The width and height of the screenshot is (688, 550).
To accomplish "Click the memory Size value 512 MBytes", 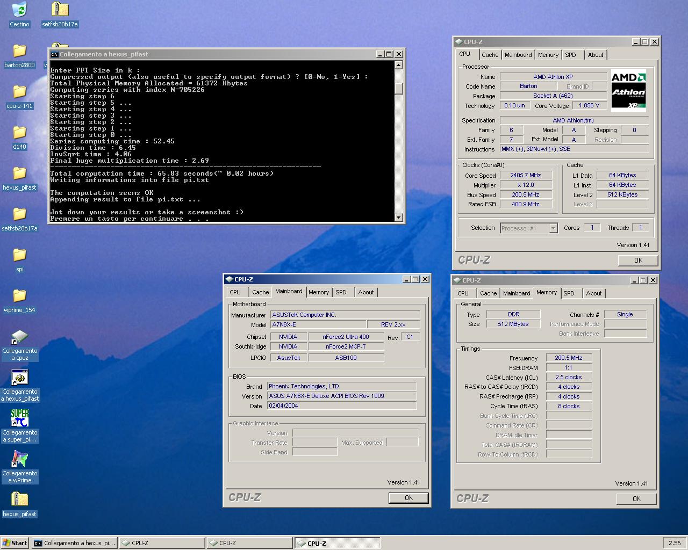I will 513,324.
